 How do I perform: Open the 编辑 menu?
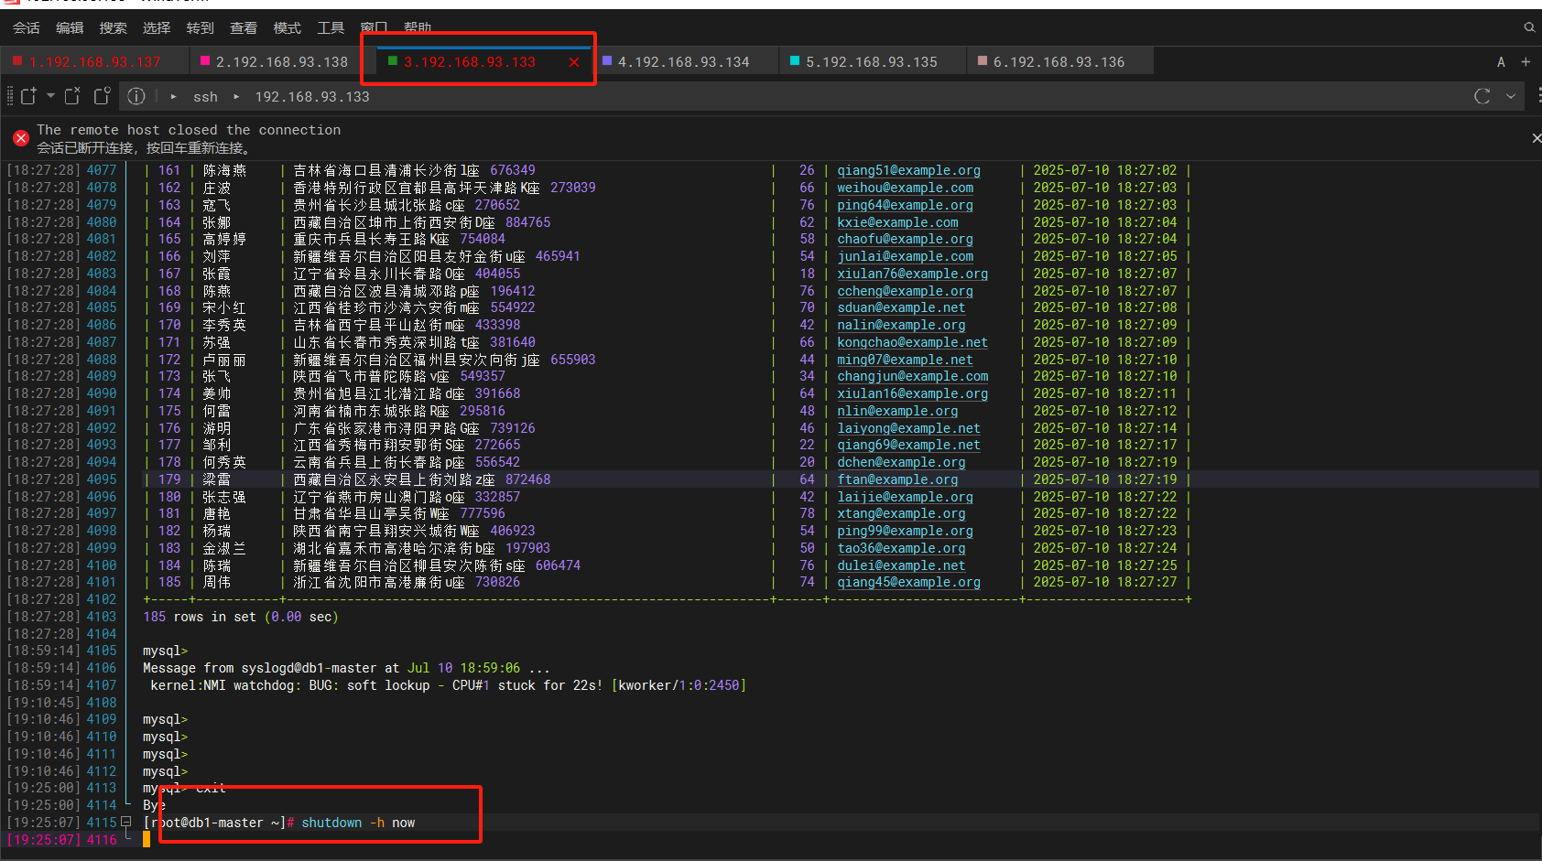click(x=70, y=27)
